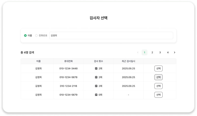197x116 pixels.
Task: Click clipboard icon in 010-1234-5679 row
Action: [96, 95]
